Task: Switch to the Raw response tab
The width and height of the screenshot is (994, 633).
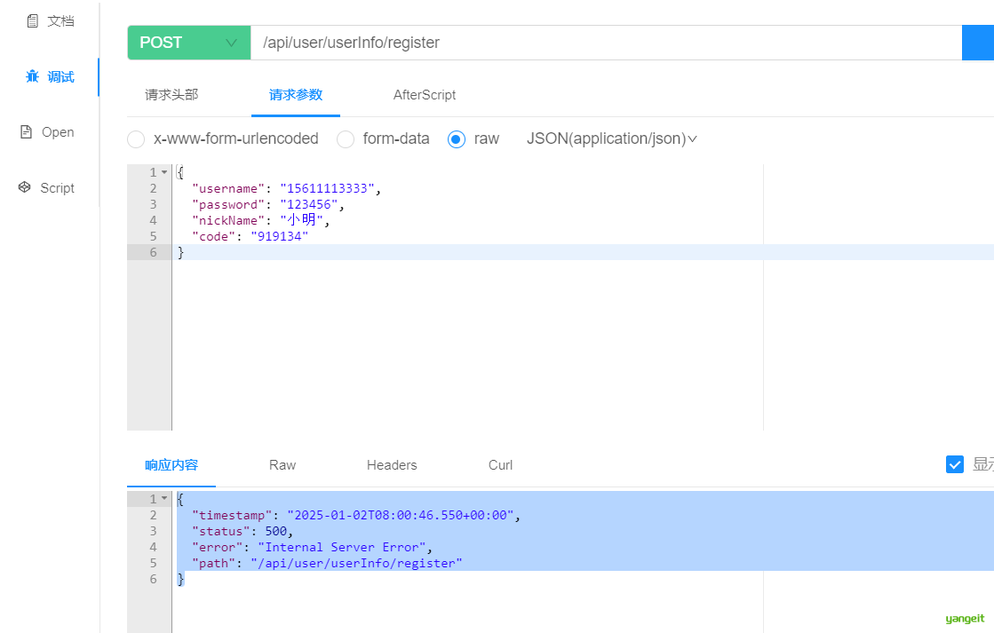Action: pyautogui.click(x=282, y=465)
